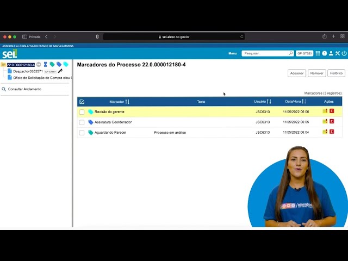Screen dimensions: 348x261
Task: Toggle the select-all checkbox in table header
Action: 82,102
